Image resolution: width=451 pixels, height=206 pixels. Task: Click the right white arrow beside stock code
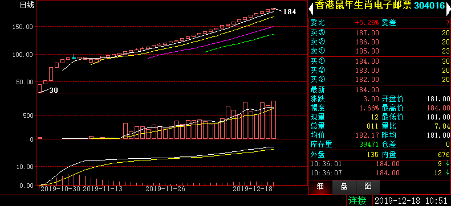[x=448, y=9]
